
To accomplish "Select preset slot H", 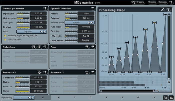I will tap(154, 98).
